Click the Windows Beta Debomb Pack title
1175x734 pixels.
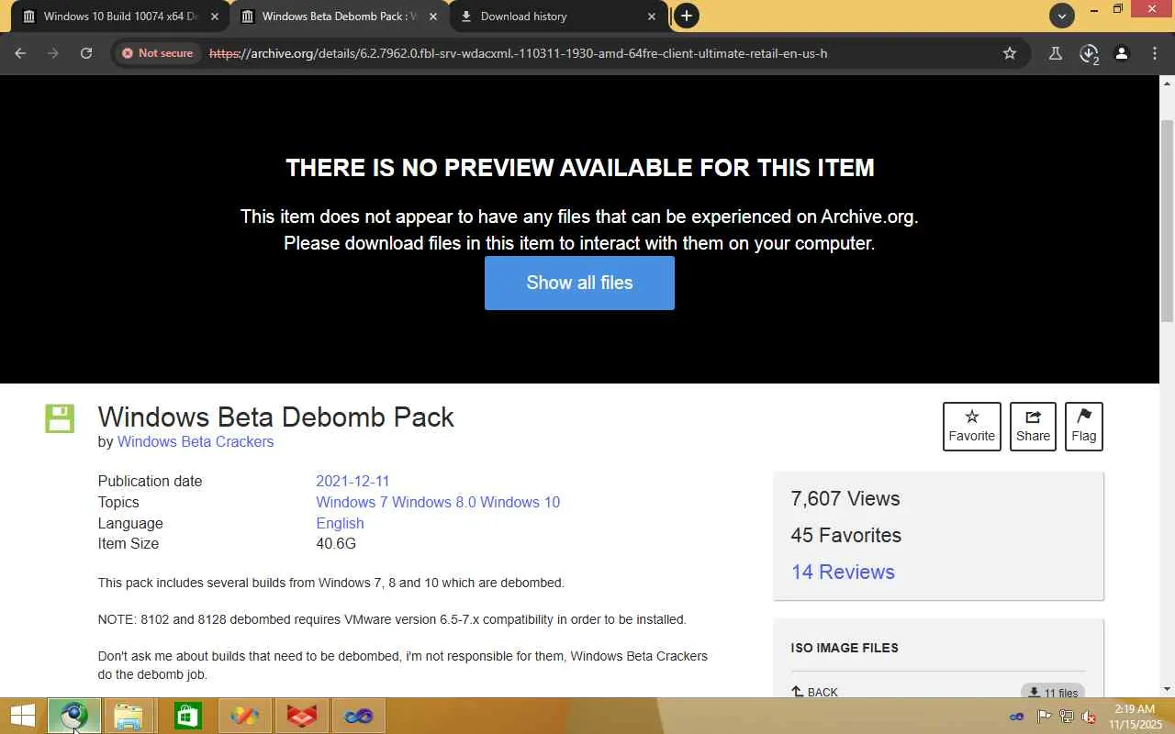click(x=276, y=417)
